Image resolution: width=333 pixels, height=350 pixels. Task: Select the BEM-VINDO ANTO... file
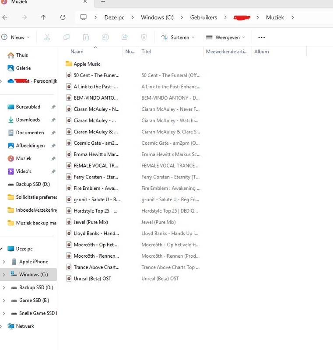pyautogui.click(x=92, y=98)
